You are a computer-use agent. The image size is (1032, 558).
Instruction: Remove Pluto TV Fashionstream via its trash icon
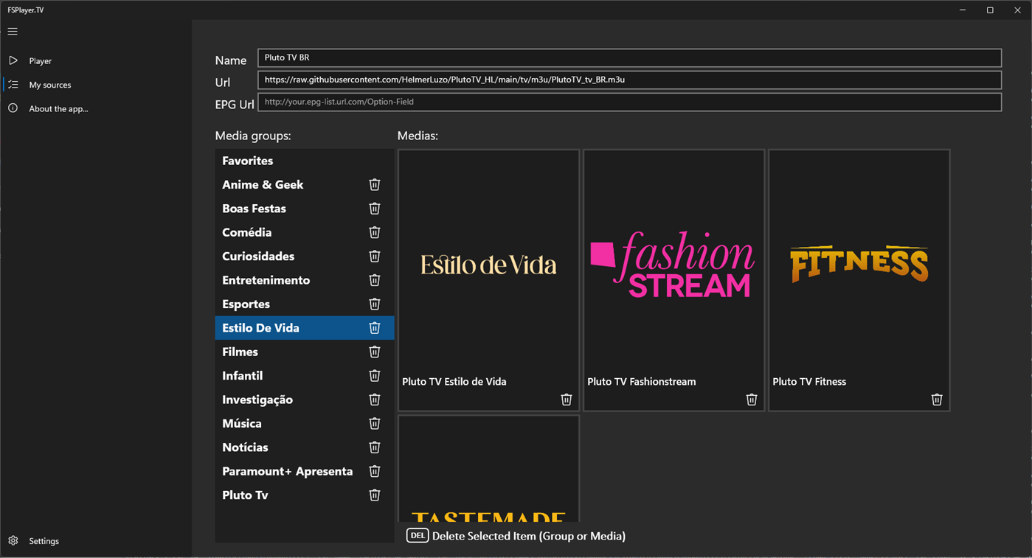[x=751, y=399]
